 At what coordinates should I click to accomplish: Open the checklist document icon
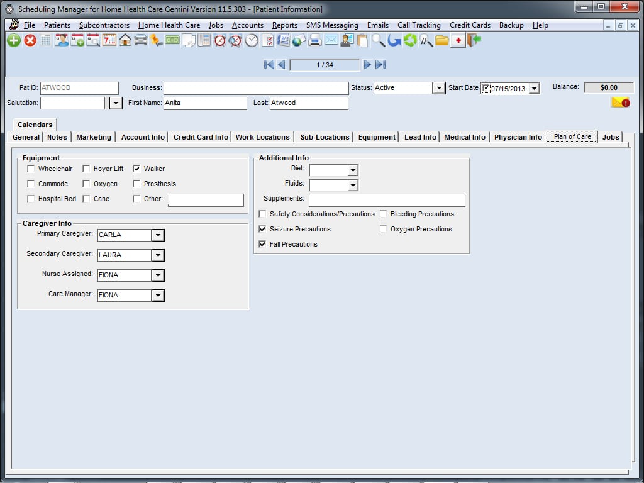coord(267,40)
